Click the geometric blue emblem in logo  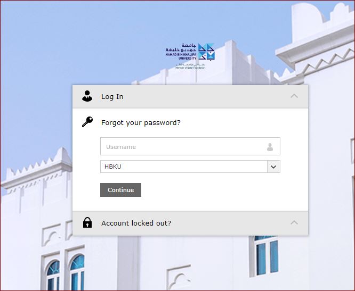(x=206, y=52)
